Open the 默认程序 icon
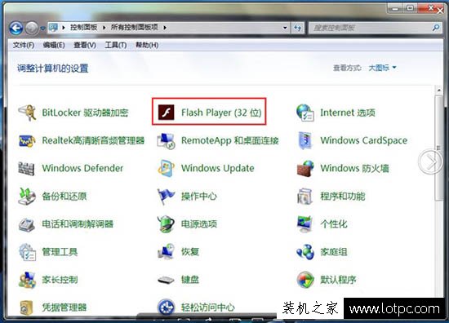 pyautogui.click(x=305, y=280)
